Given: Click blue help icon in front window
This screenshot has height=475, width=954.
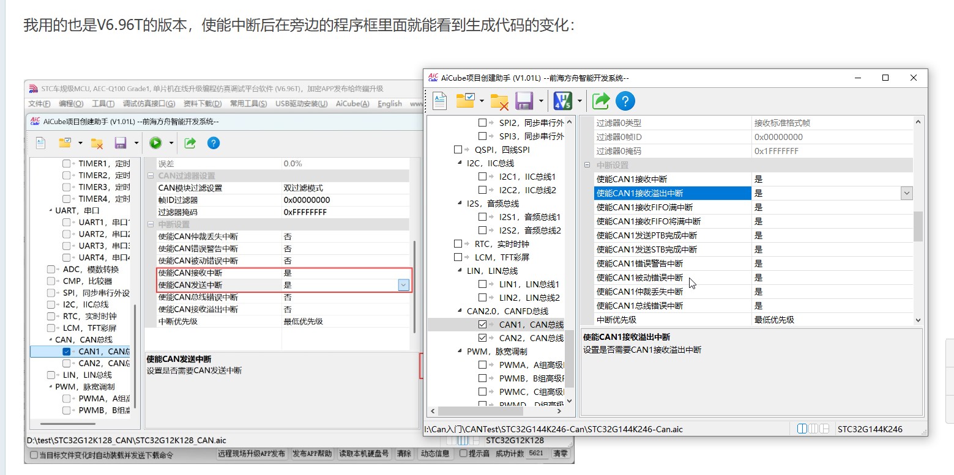Looking at the screenshot, I should [625, 101].
